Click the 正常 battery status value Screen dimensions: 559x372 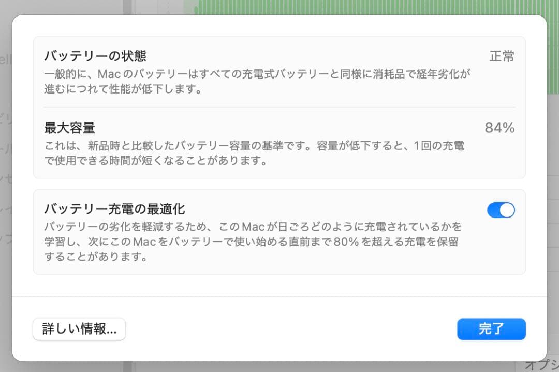point(502,55)
